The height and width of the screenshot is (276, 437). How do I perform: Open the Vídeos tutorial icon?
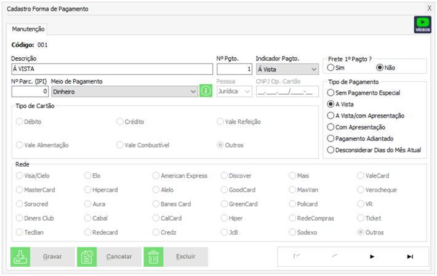pos(422,25)
